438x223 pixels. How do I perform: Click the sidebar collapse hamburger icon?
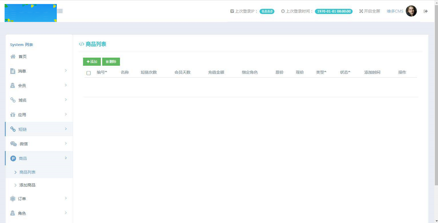click(60, 11)
